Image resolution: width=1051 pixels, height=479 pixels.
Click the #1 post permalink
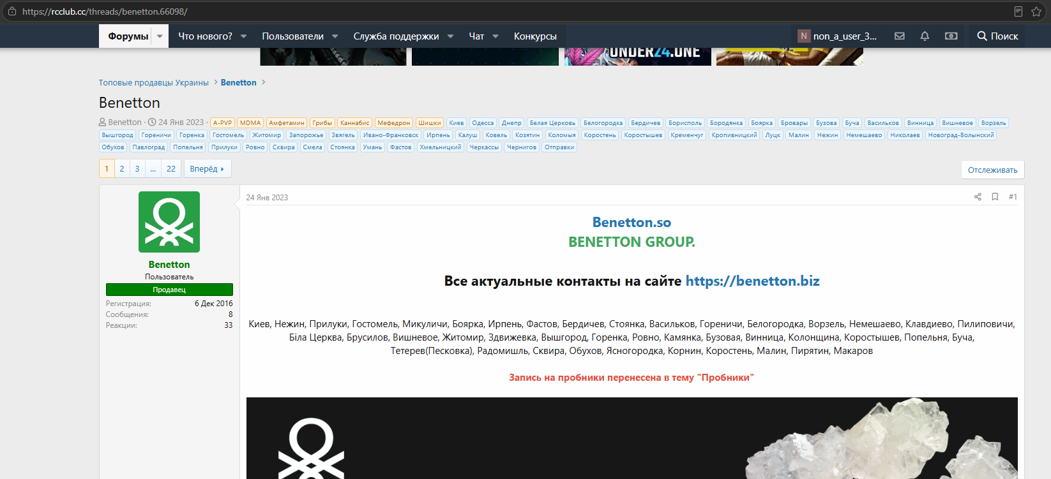tap(1013, 197)
